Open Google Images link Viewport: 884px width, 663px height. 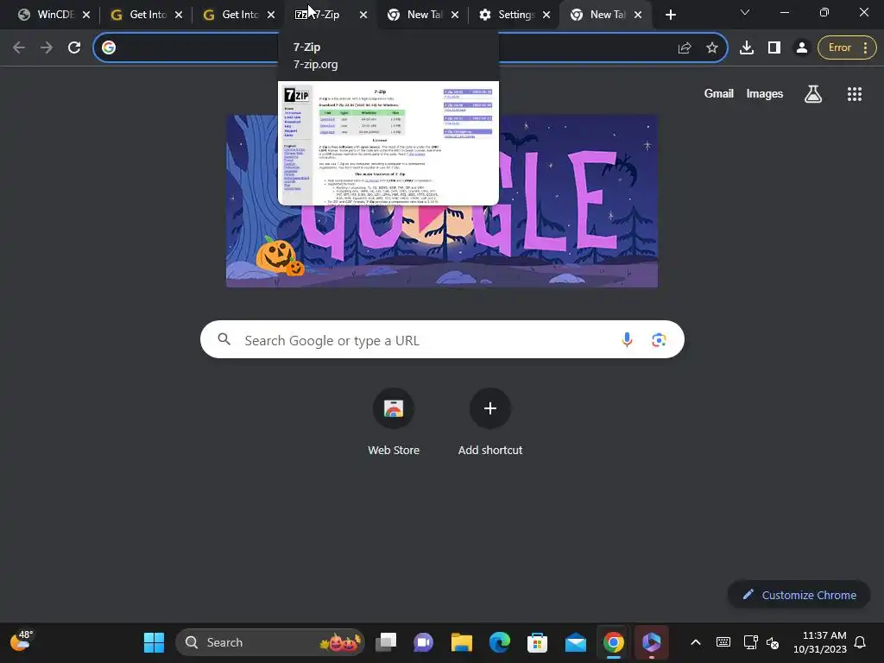point(765,93)
